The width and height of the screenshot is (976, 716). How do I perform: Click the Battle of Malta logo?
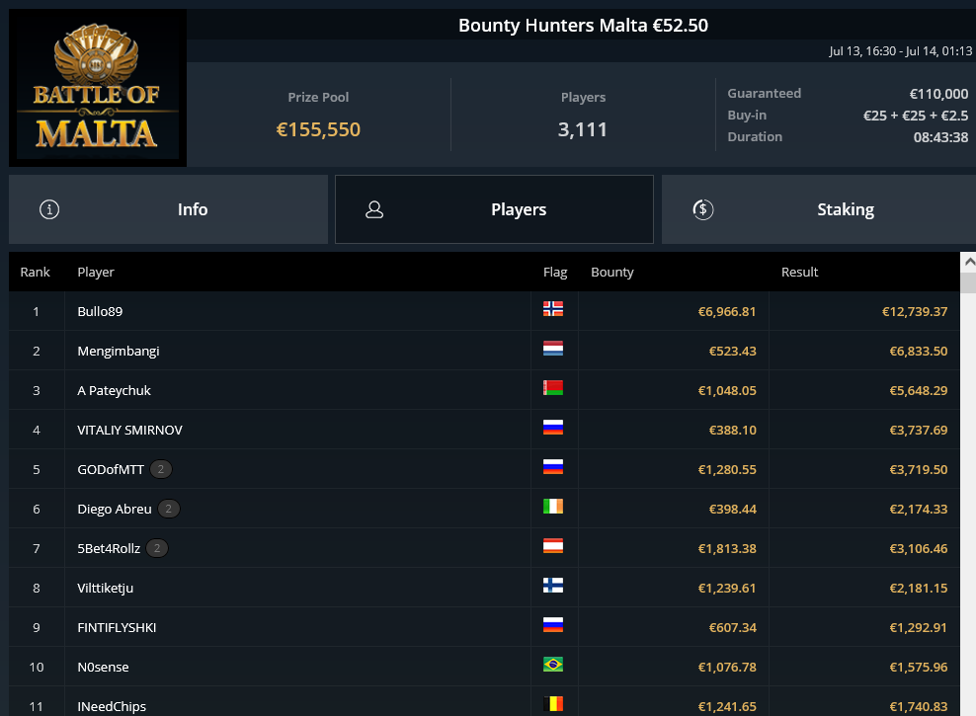[98, 88]
